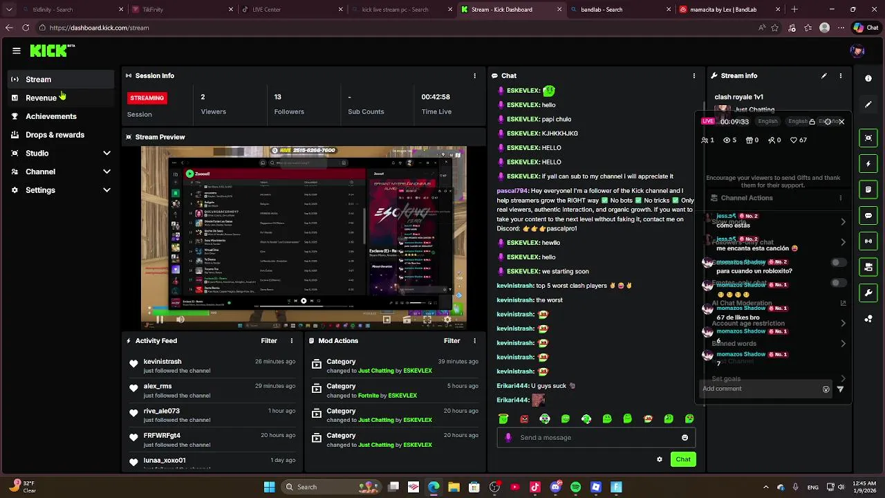
Task: Click gear icon on the LIVE overlay
Action: click(x=828, y=122)
